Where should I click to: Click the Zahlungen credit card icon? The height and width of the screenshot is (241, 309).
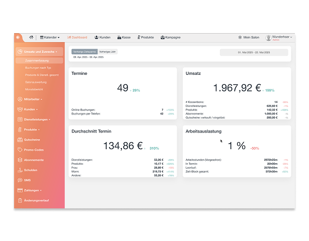tap(20, 190)
